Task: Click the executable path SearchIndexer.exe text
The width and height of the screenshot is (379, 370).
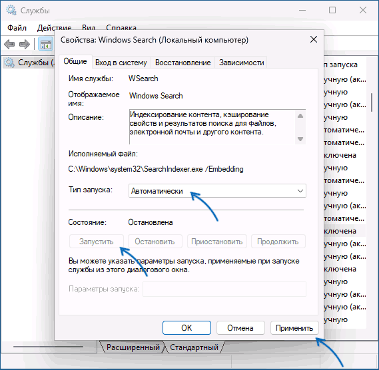Action: (x=156, y=169)
